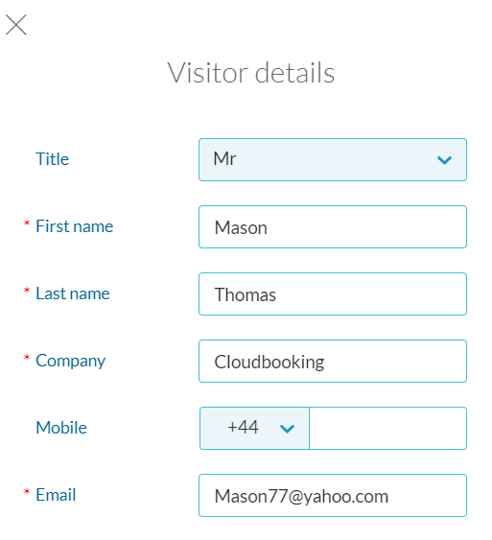Select the Email field with Mason77@yahoo.com
This screenshot has height=540, width=492.
coord(333,496)
